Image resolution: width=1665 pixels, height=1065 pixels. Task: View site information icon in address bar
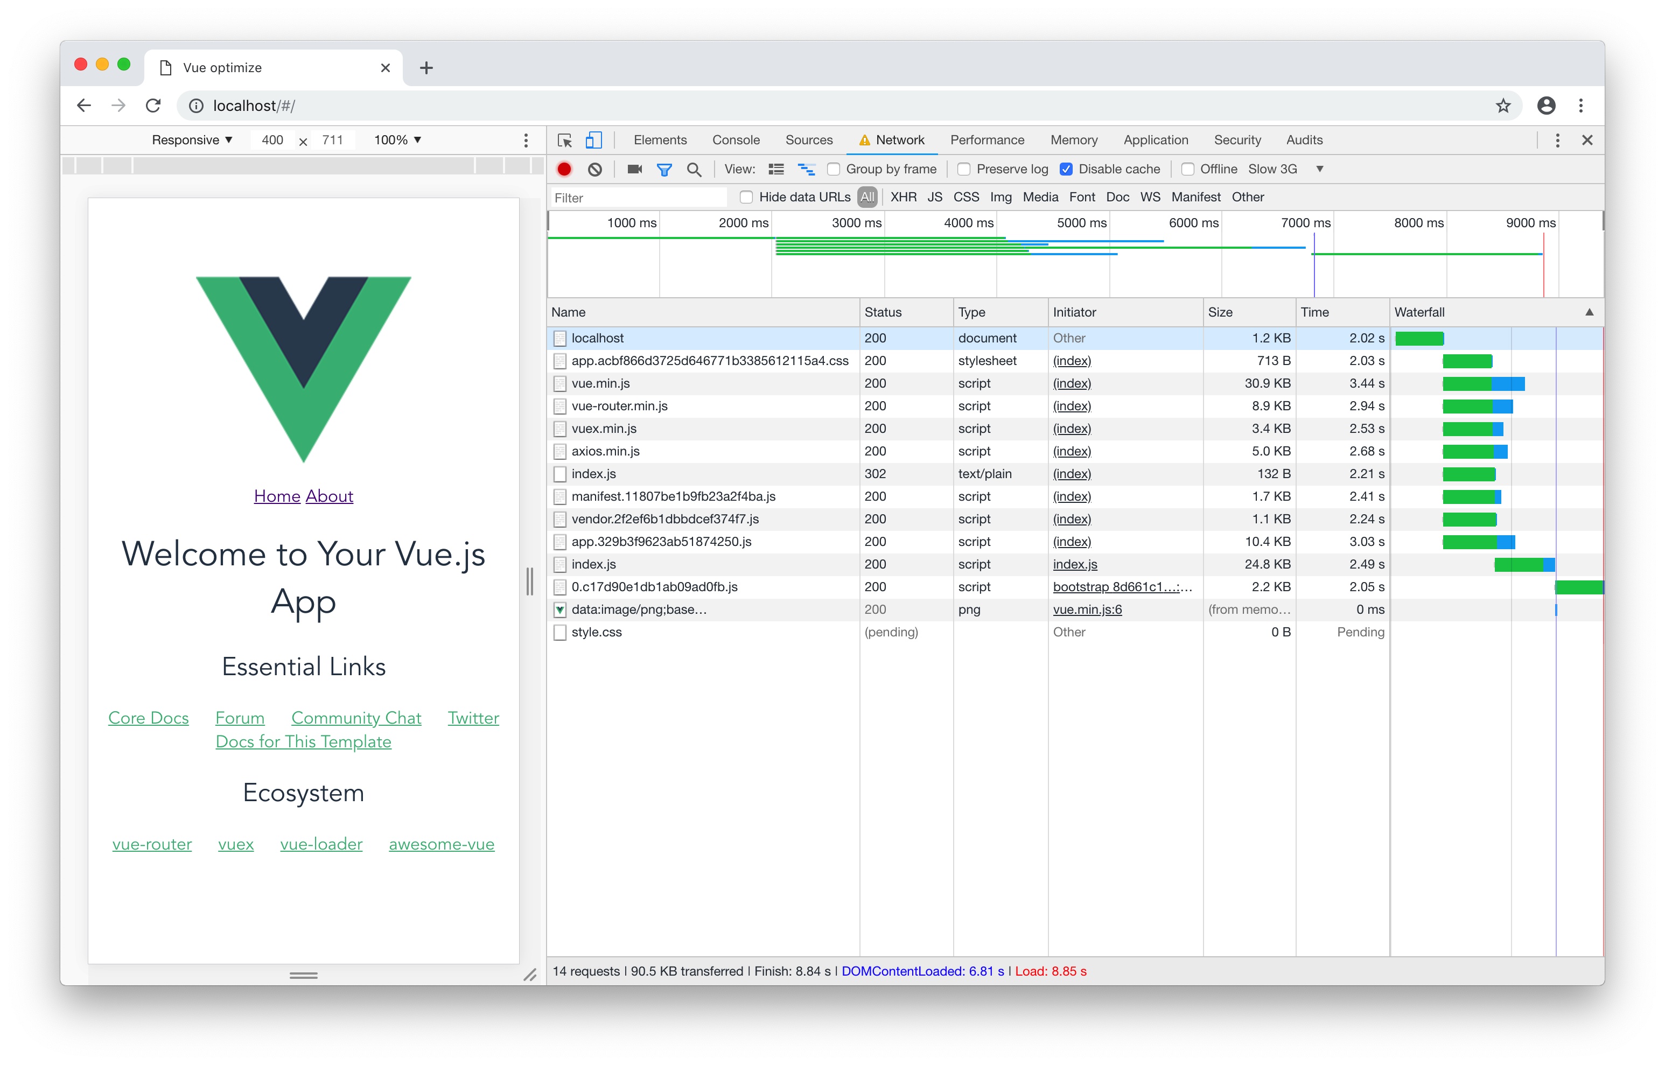point(197,106)
